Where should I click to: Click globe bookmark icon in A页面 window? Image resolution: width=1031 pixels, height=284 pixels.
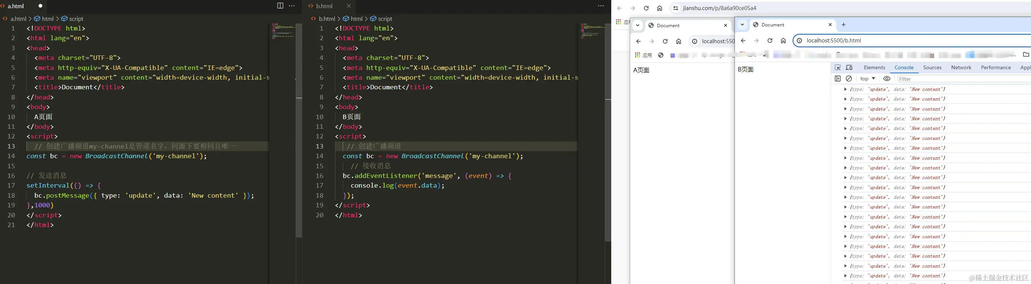click(x=661, y=55)
